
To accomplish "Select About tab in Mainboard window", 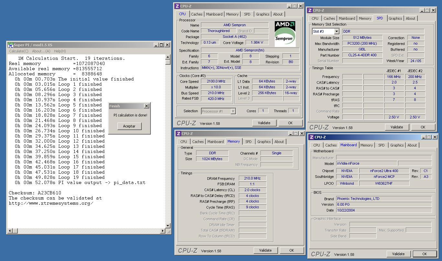I will click(412, 145).
